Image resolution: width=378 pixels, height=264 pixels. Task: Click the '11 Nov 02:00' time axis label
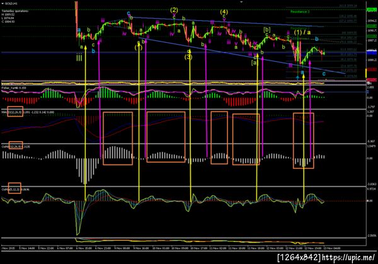pos(218,248)
